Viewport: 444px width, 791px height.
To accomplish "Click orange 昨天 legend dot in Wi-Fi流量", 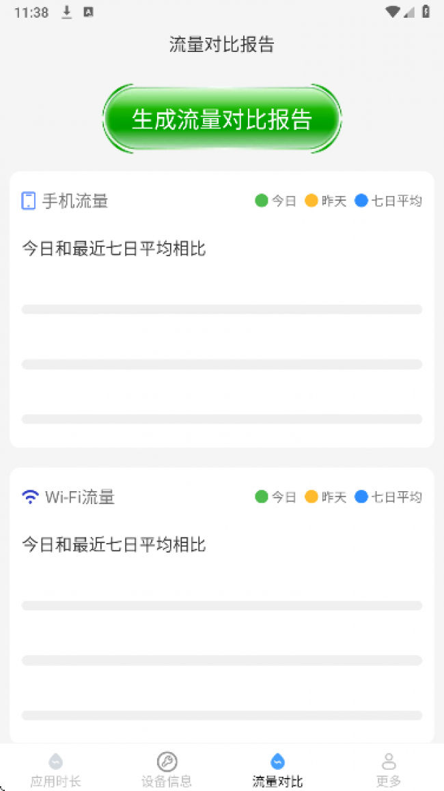I will coord(311,497).
